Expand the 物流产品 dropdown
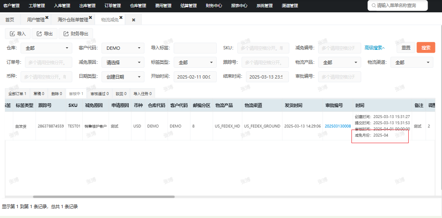442x218 pixels. pyautogui.click(x=340, y=62)
